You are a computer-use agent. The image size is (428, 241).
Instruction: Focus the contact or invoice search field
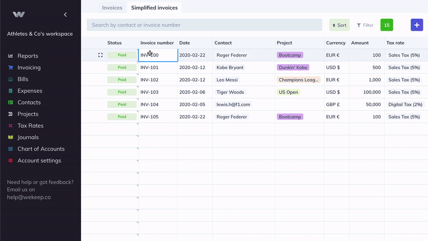coord(204,25)
